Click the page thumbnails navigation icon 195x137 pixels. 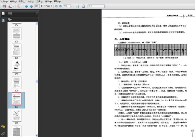coord(3,20)
